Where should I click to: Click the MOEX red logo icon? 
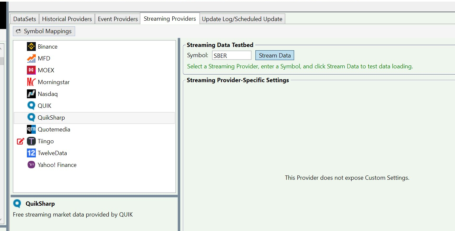31,70
